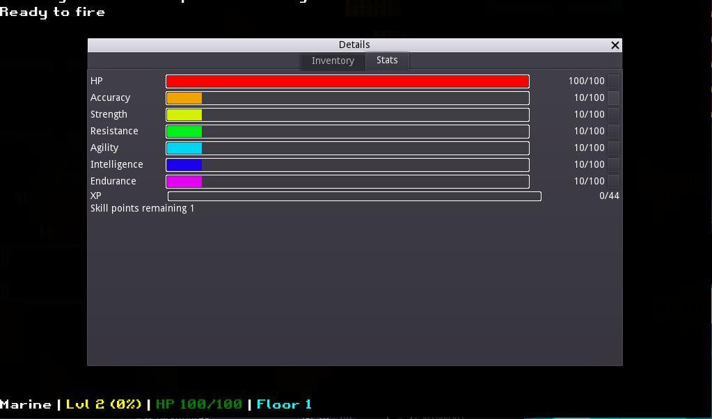The height and width of the screenshot is (419, 712).
Task: Add a skill point to Resistance
Action: click(613, 131)
